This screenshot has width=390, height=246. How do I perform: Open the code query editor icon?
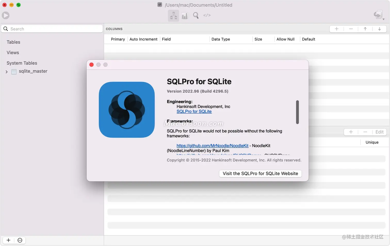(207, 15)
